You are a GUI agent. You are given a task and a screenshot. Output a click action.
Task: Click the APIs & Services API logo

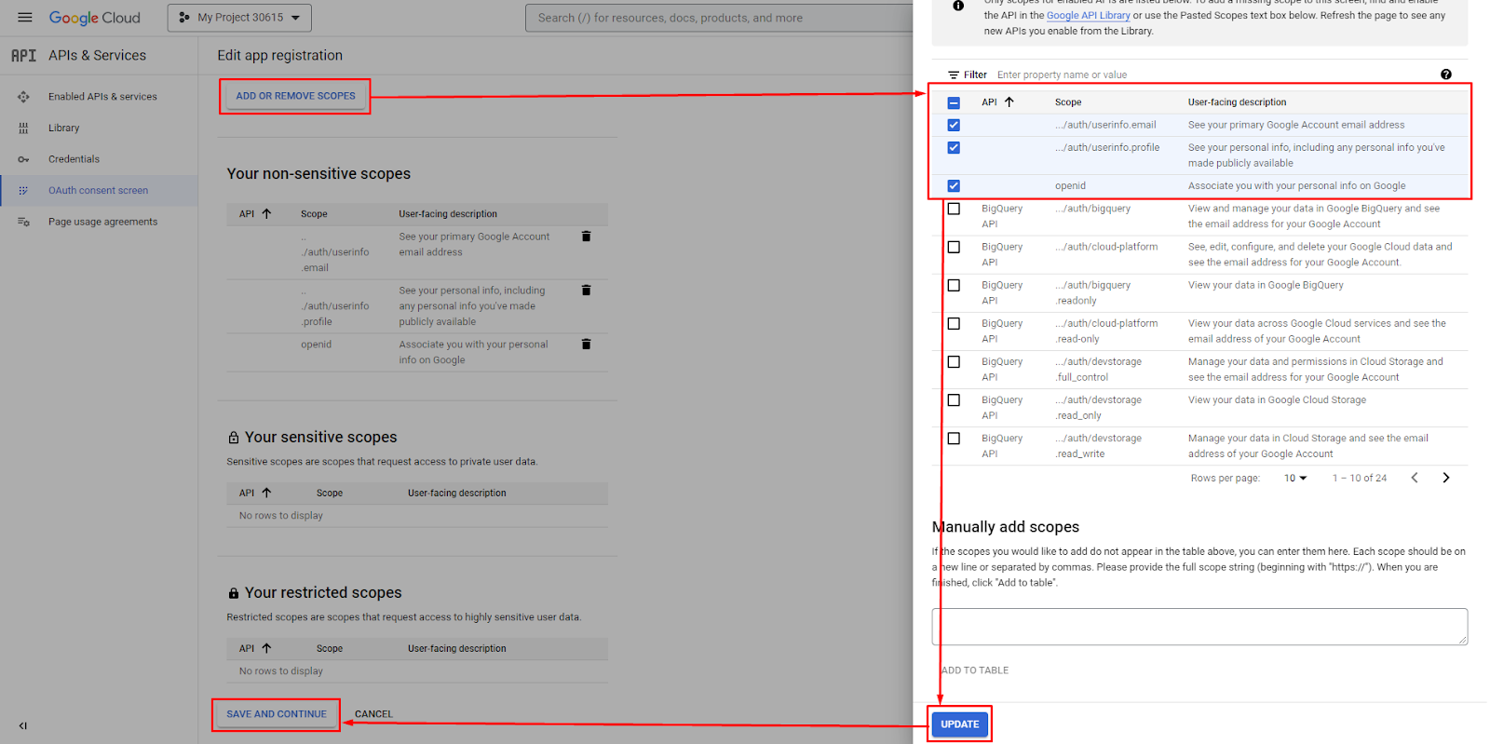[24, 56]
